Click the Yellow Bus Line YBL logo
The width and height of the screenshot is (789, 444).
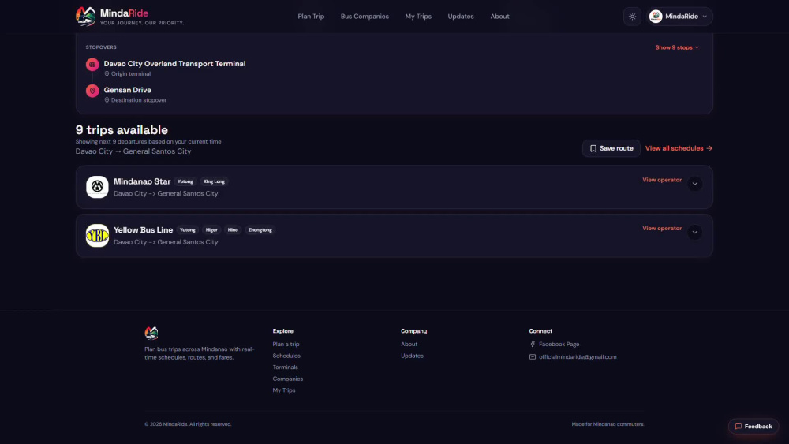tap(97, 235)
